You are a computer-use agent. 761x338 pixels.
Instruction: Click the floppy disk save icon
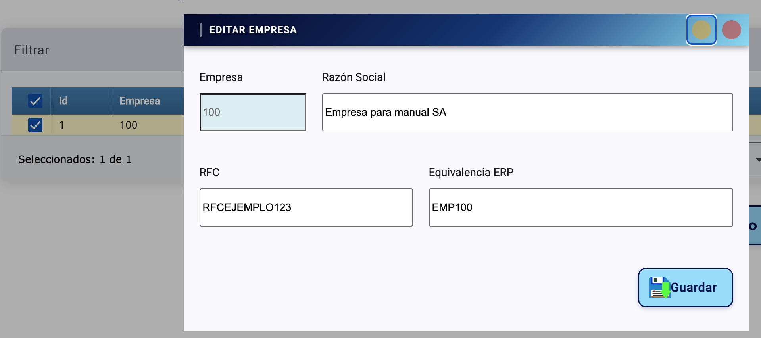659,288
